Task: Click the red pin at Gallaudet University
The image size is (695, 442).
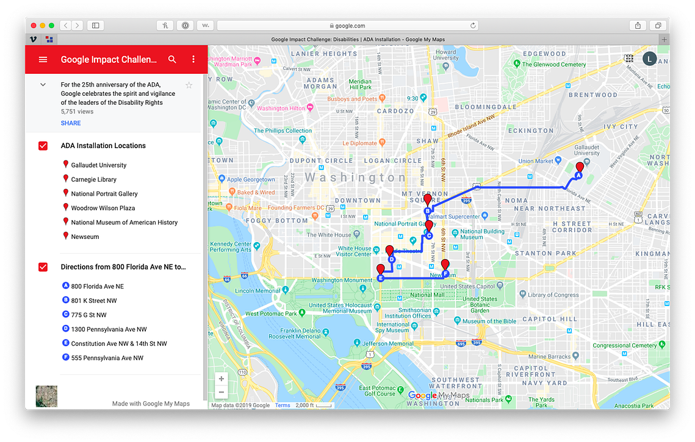Action: coord(579,167)
